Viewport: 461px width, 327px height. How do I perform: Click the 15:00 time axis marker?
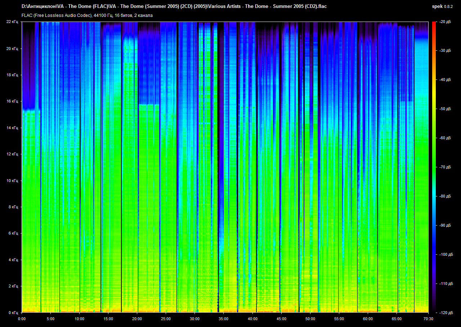pos(108,319)
